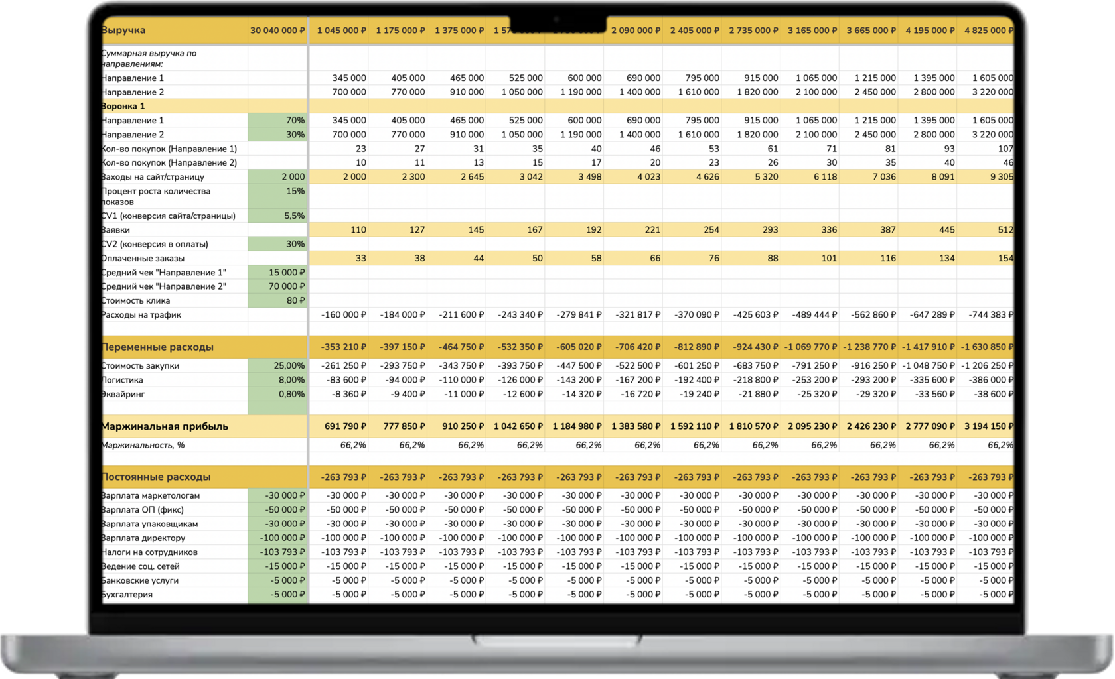Screen dimensions: 1115x679
Task: Select the Направление 2 share cell showing 30%
Action: click(277, 135)
